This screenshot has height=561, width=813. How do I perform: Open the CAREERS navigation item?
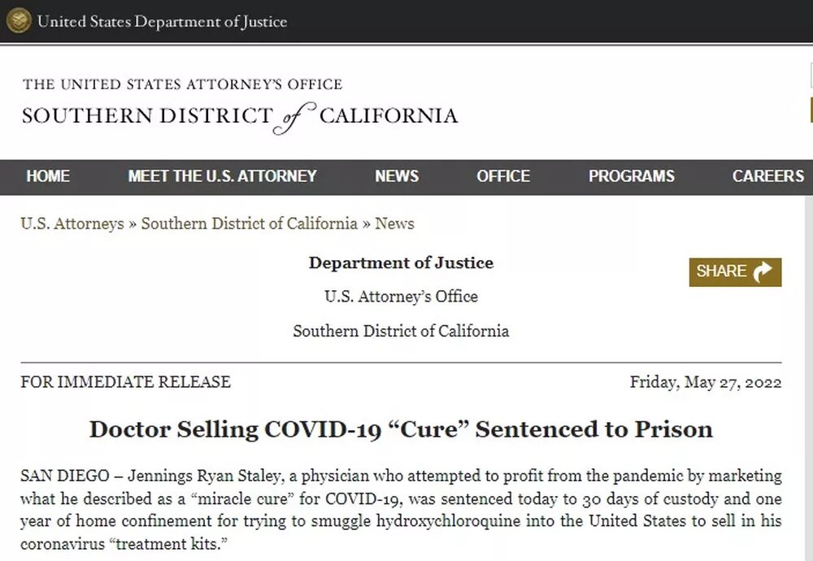point(767,176)
